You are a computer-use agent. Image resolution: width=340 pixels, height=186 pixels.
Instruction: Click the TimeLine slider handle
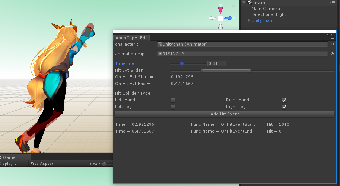[x=182, y=64]
